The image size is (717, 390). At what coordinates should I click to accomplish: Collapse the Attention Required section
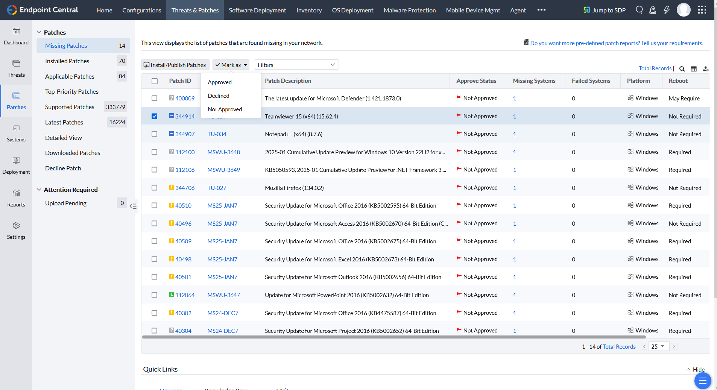39,190
